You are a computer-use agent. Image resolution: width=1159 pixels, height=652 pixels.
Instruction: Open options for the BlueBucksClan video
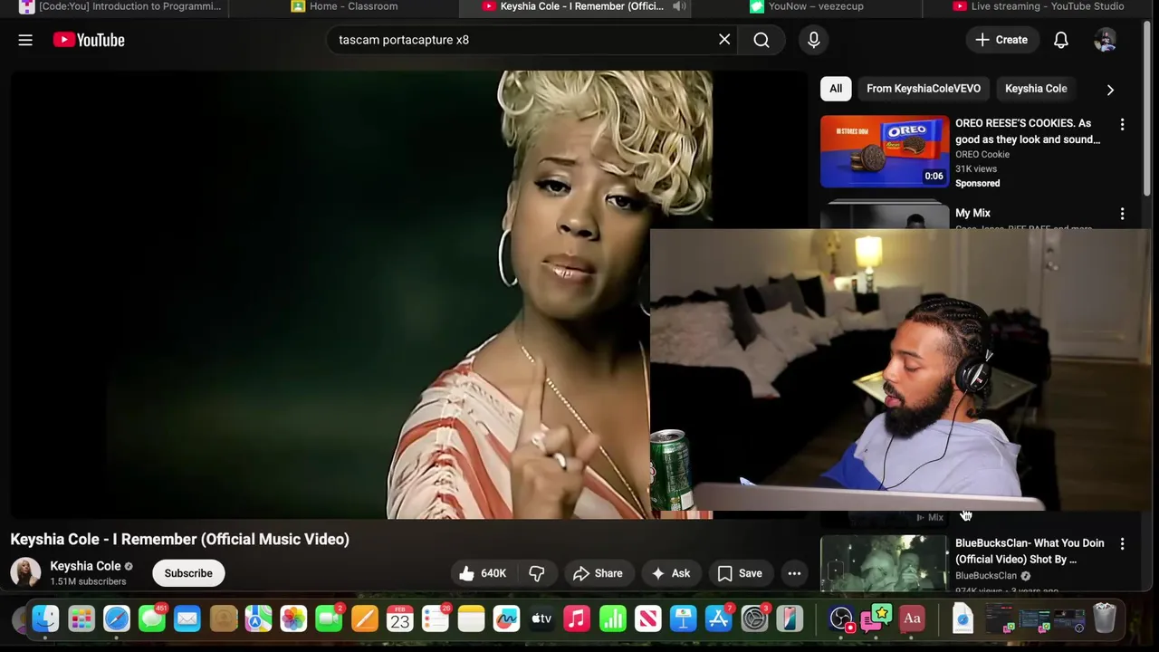pyautogui.click(x=1122, y=544)
